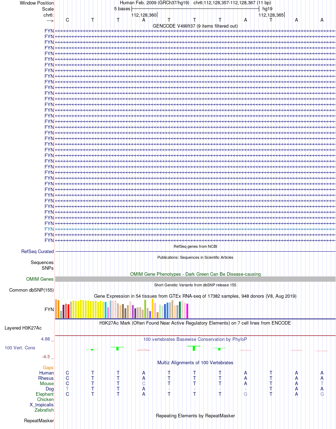This screenshot has width=336, height=429.
Task: Click the OMIM Genes track label
Action: tap(40, 279)
